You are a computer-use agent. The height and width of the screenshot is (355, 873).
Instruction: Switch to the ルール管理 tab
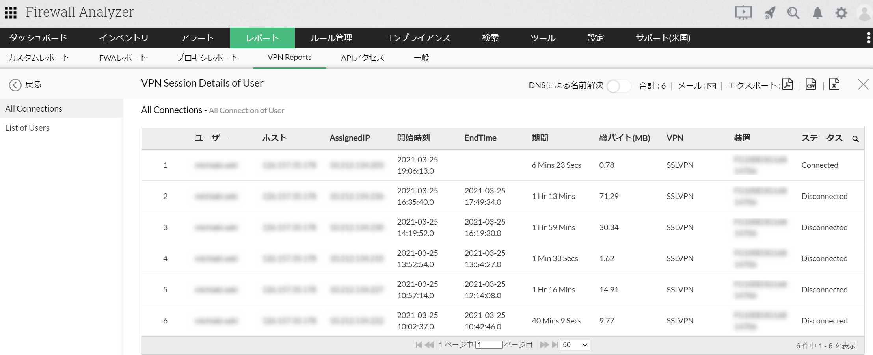point(331,38)
